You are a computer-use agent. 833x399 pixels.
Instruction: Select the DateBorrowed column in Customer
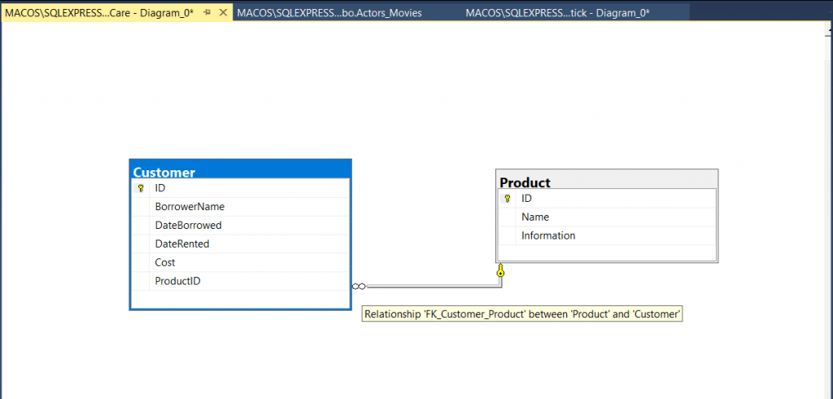188,226
